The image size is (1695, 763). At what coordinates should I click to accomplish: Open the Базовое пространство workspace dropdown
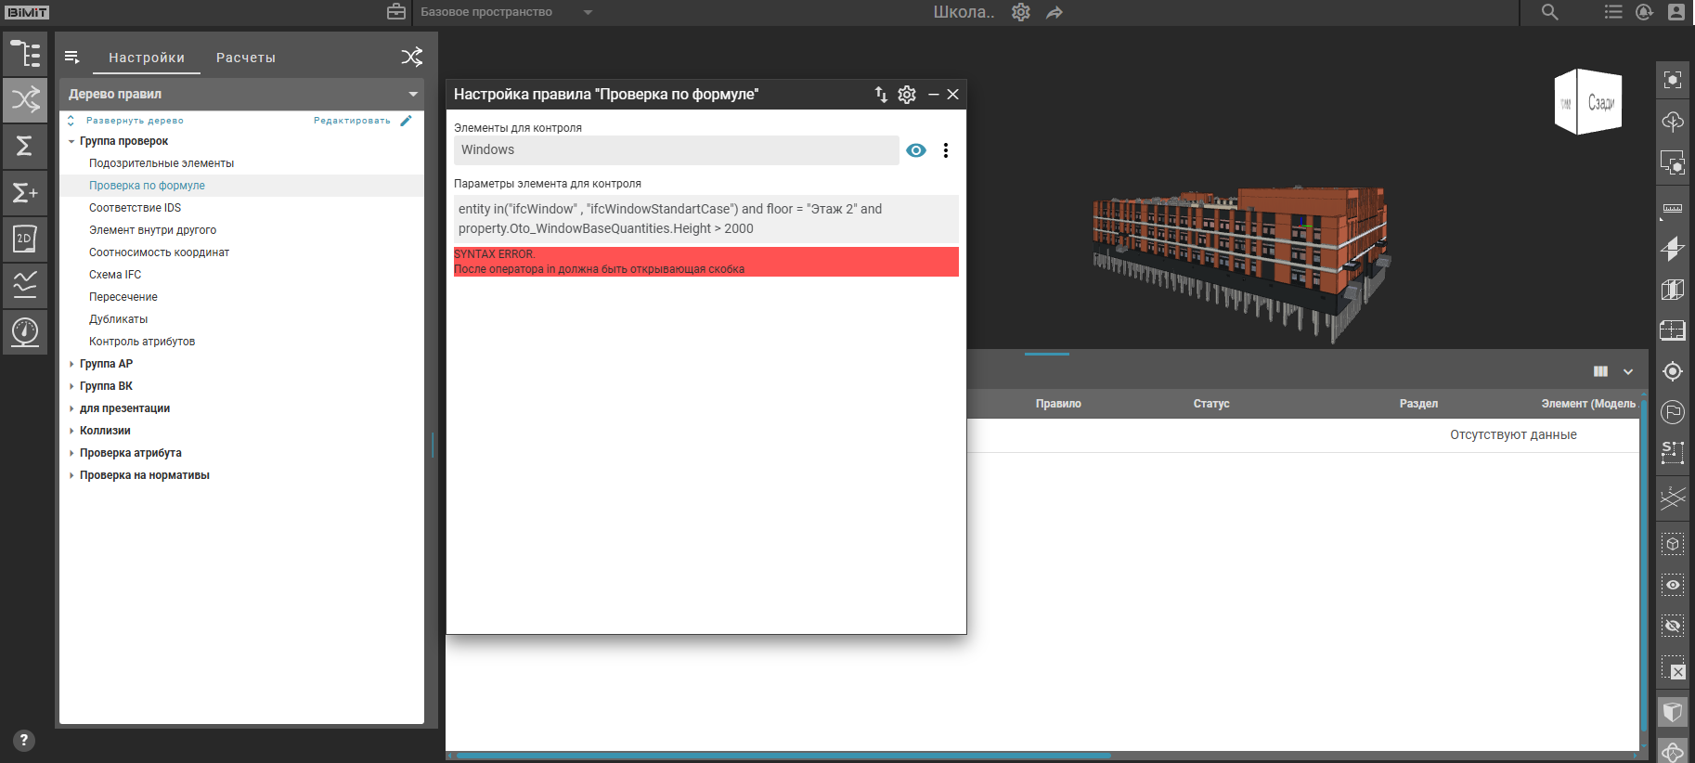pos(588,12)
